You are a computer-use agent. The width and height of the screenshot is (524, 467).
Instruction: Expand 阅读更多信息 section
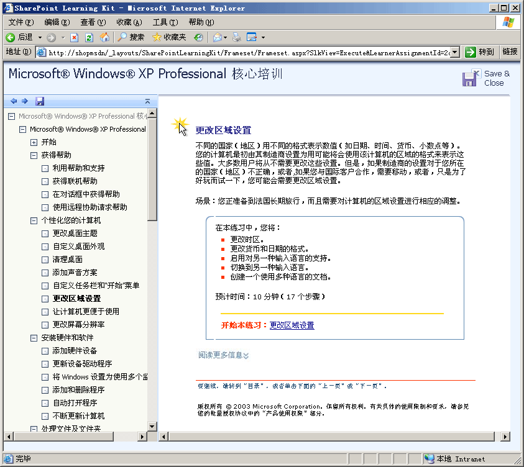coord(223,355)
